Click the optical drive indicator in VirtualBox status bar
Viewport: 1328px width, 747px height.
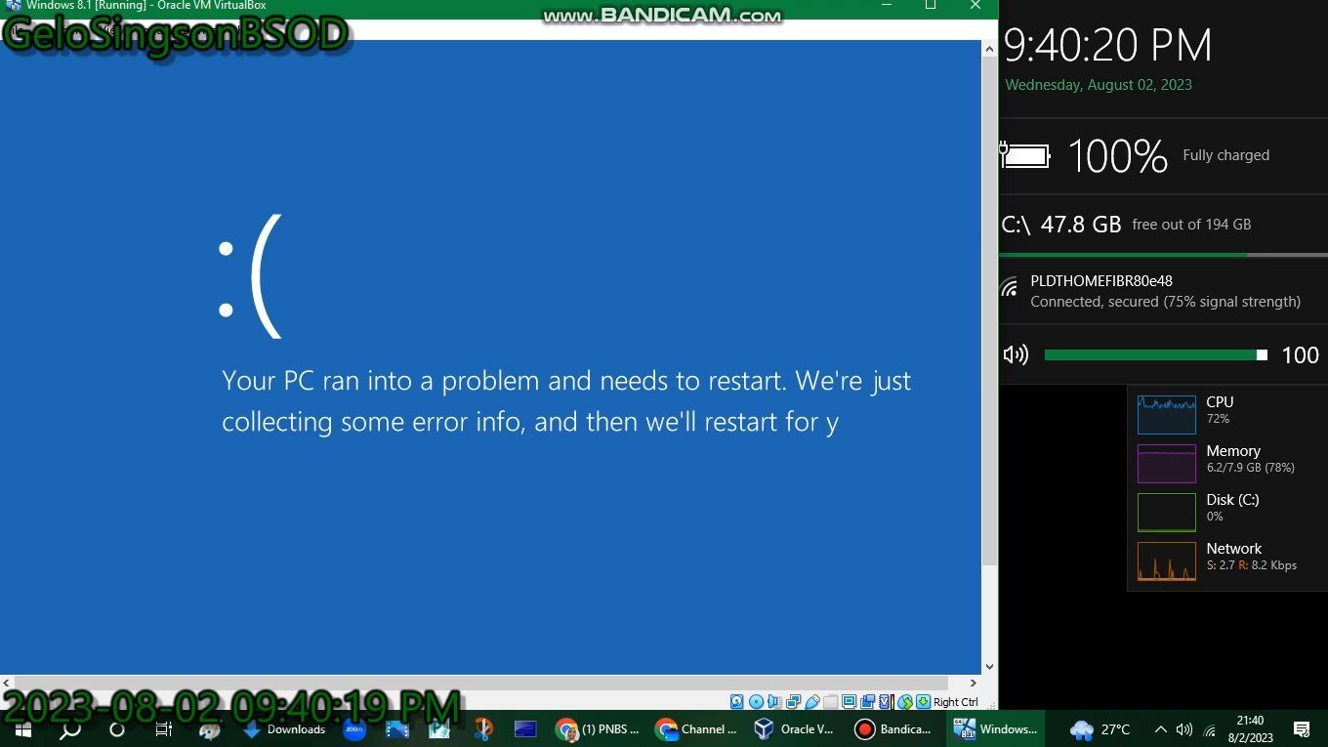pyautogui.click(x=757, y=702)
